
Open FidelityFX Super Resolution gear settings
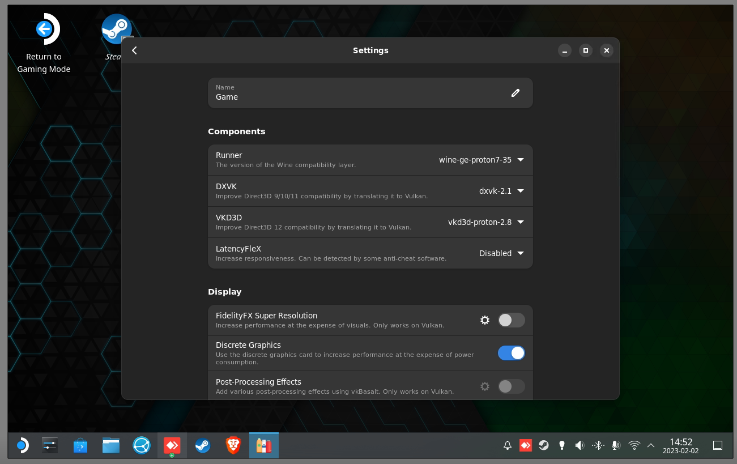click(x=485, y=320)
